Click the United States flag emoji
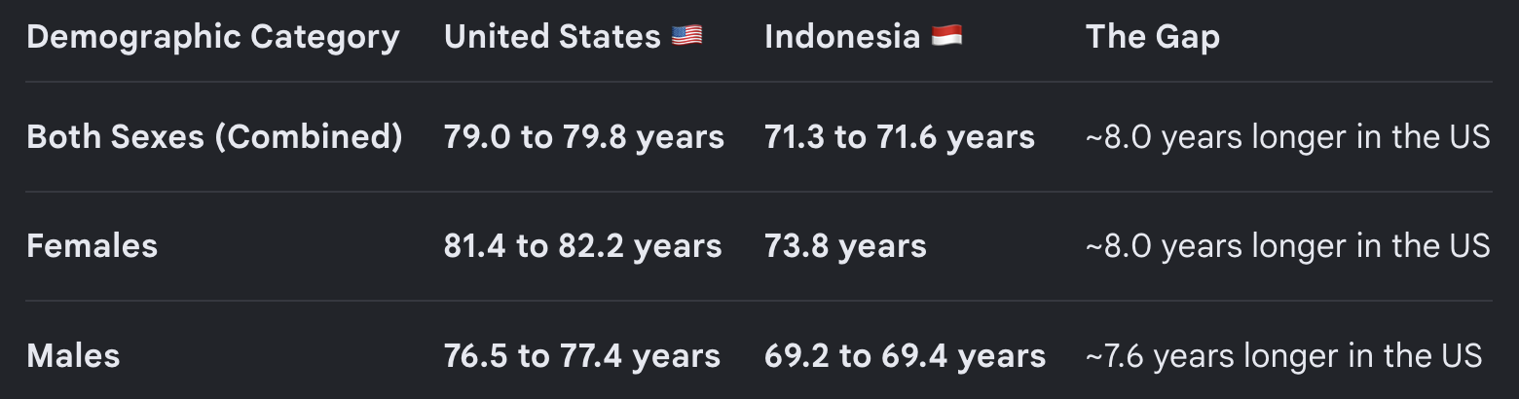The image size is (1519, 399). click(686, 37)
